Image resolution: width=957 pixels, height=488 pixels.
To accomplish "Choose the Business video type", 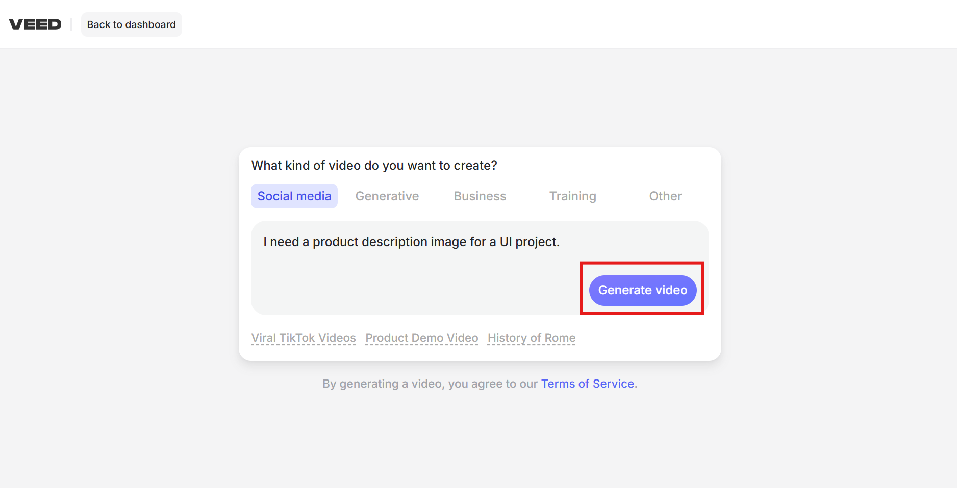I will 480,196.
